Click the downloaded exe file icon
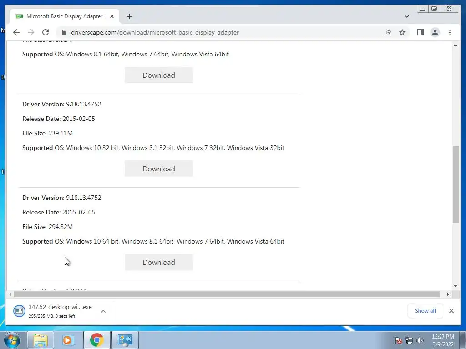The width and height of the screenshot is (466, 349). tap(19, 311)
